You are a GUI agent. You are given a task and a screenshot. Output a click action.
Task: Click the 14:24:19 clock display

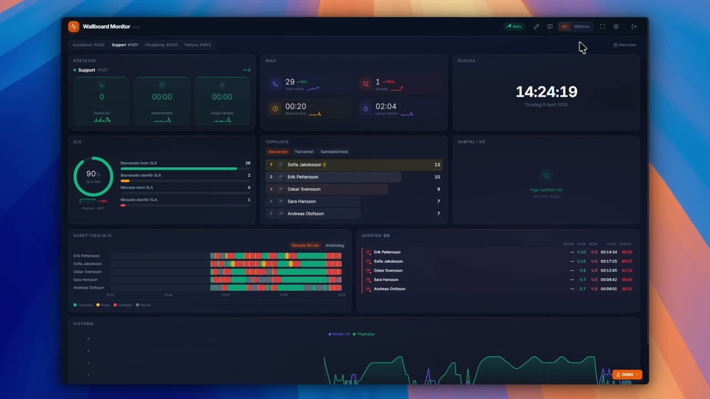click(x=546, y=92)
